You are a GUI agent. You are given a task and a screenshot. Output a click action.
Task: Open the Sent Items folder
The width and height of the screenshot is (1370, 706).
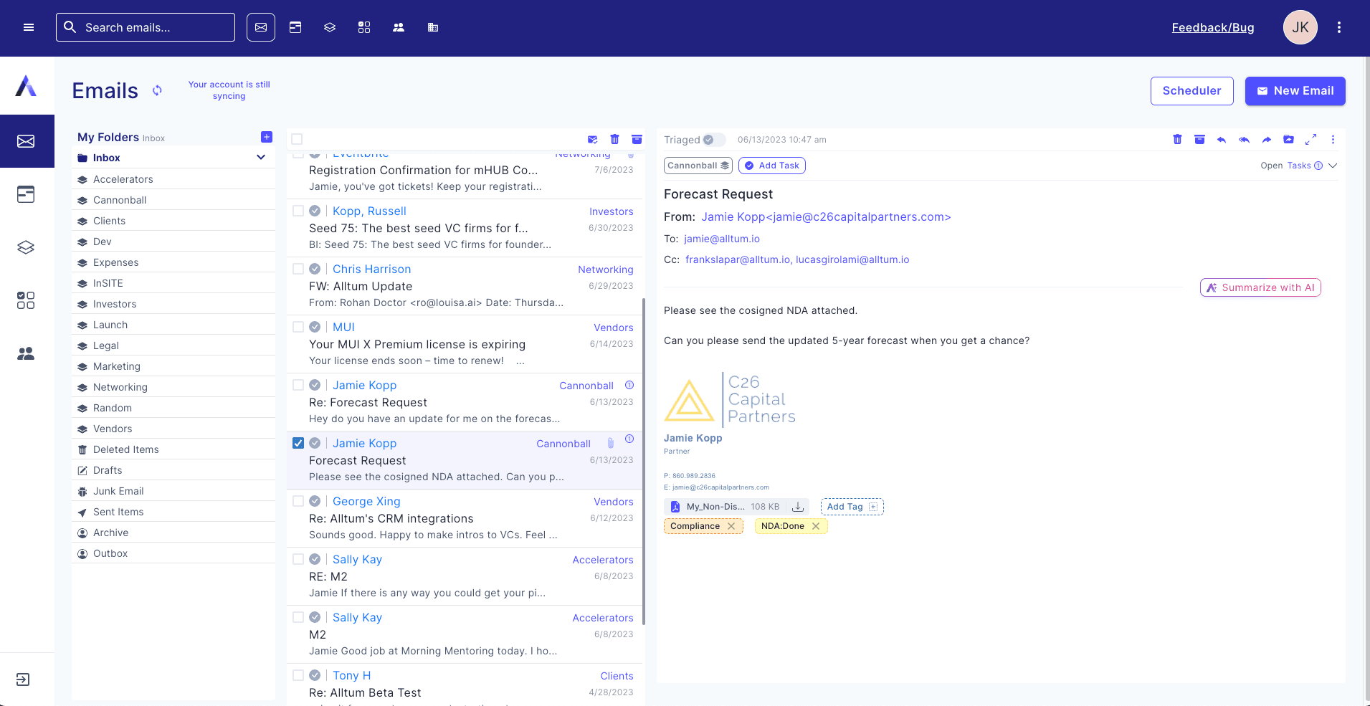point(118,512)
